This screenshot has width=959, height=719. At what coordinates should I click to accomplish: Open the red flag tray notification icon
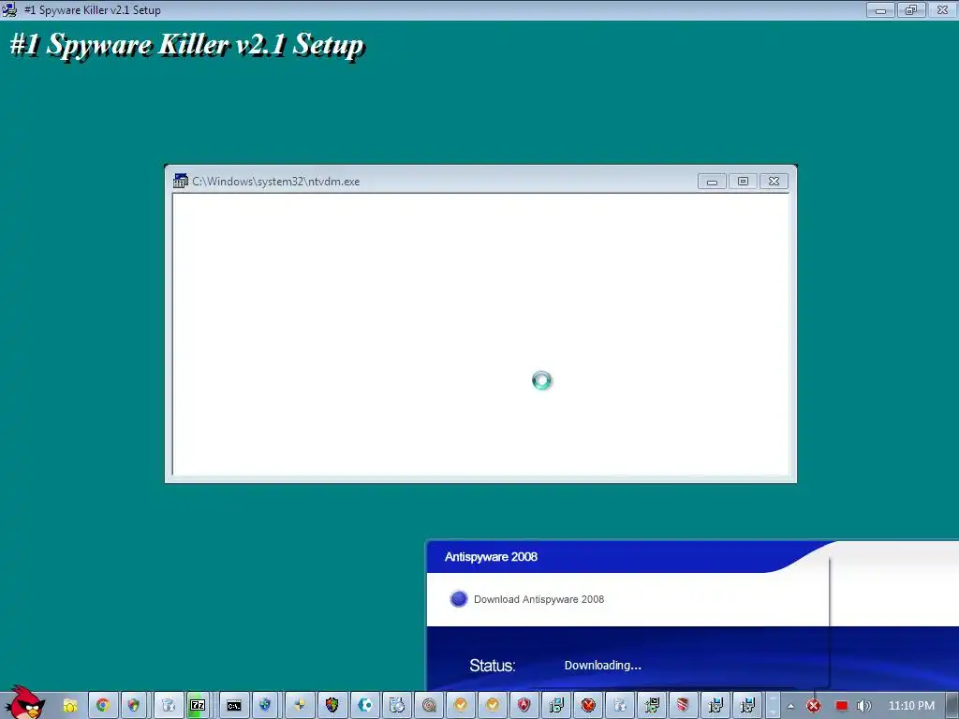pos(842,706)
